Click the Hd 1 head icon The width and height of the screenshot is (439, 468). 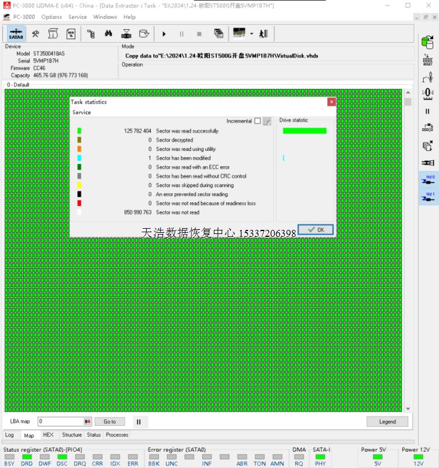[427, 198]
